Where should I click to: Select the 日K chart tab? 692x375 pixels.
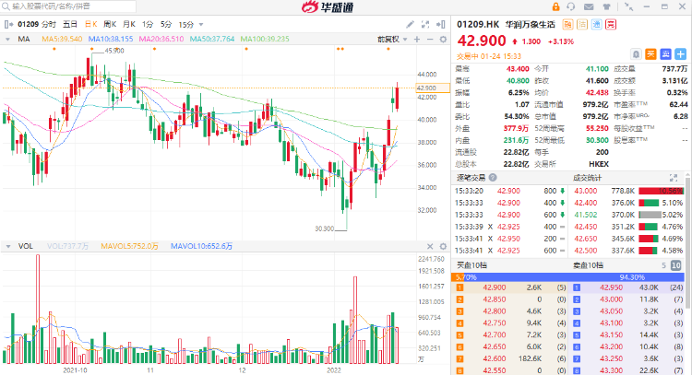[91, 24]
